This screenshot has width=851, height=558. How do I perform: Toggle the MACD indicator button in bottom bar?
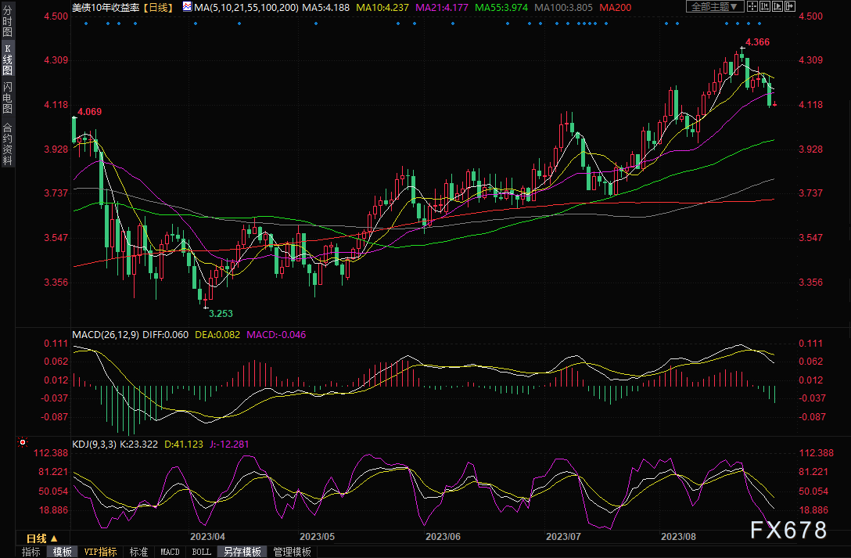click(170, 552)
